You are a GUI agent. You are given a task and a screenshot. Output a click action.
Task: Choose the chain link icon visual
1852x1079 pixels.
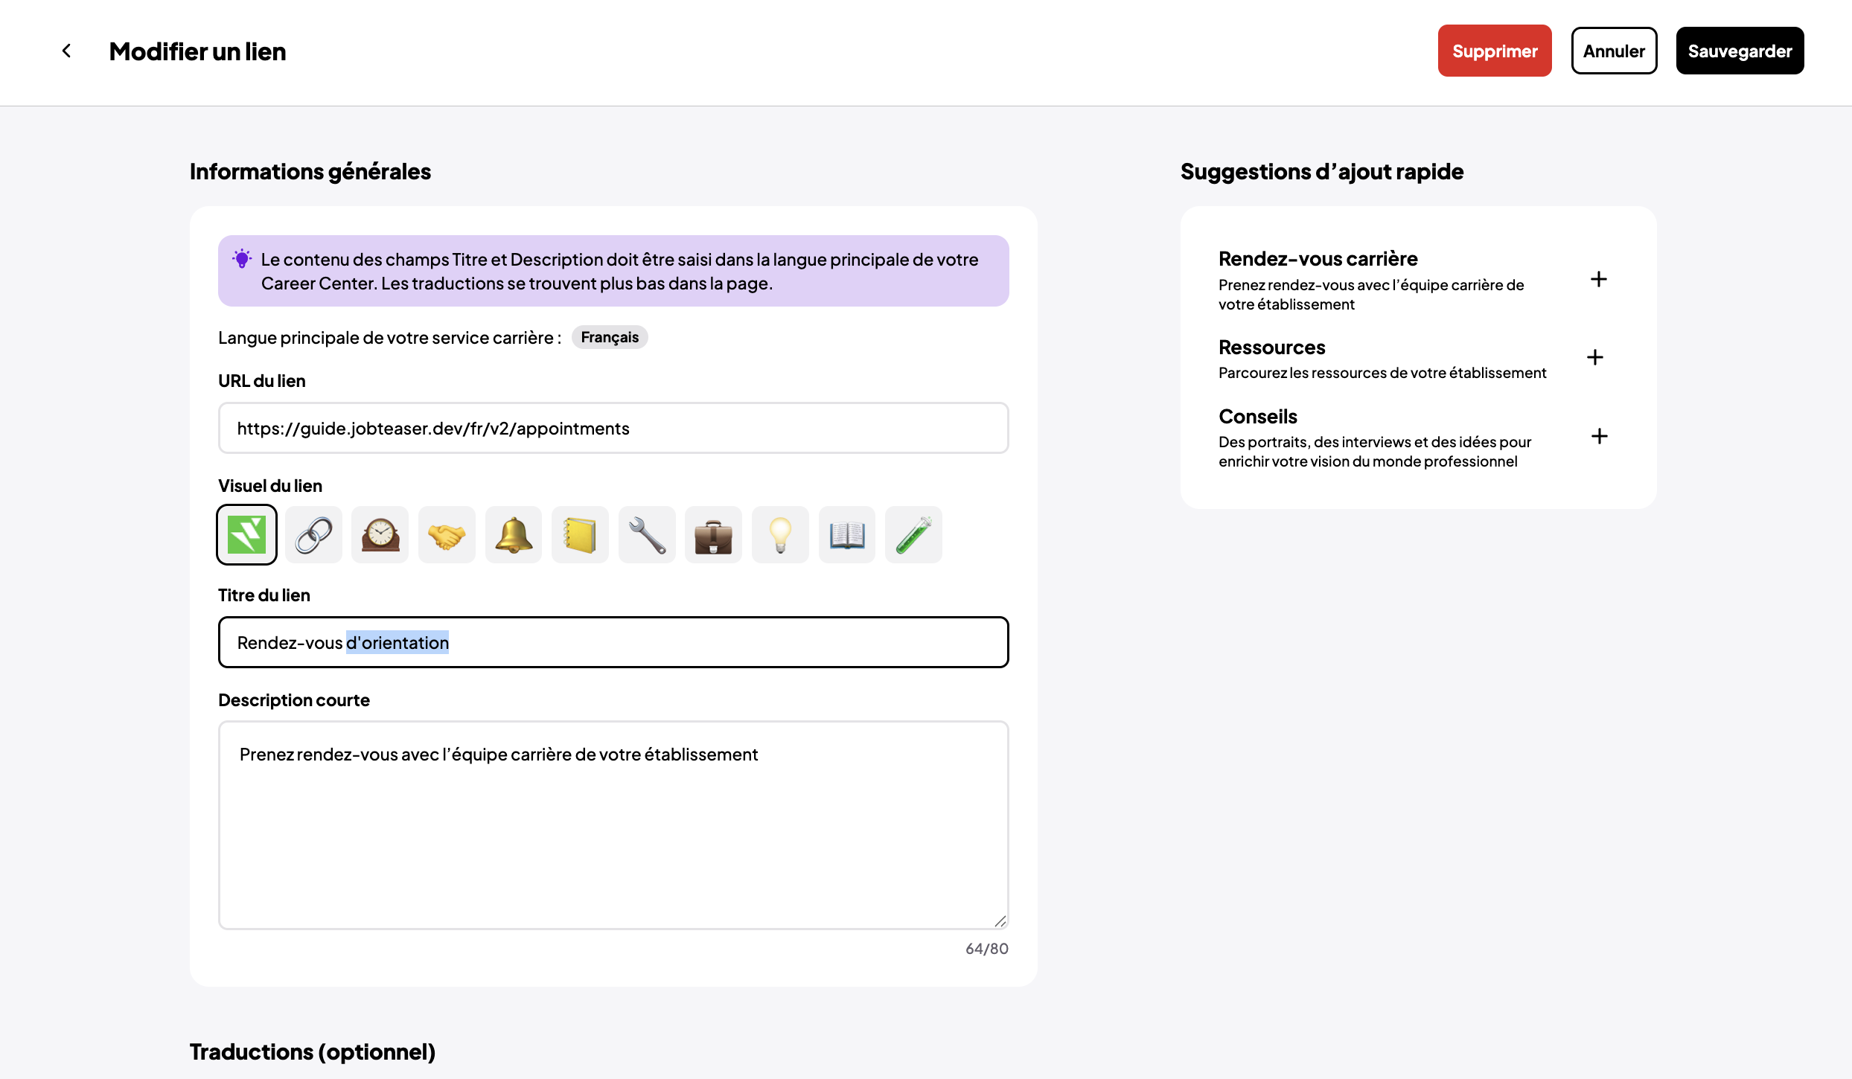tap(313, 534)
